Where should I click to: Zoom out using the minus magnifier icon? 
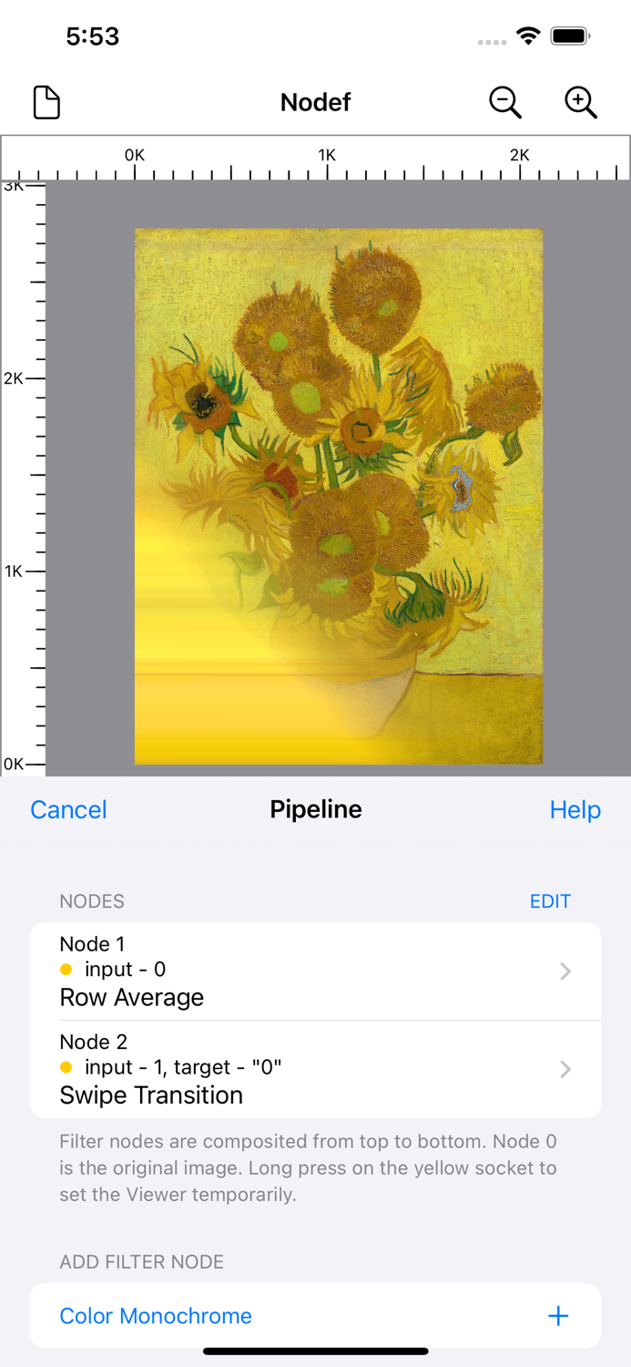pyautogui.click(x=505, y=102)
